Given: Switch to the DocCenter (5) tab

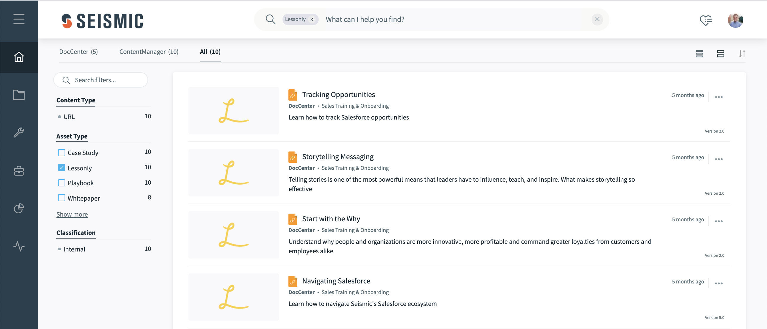Looking at the screenshot, I should pos(78,52).
